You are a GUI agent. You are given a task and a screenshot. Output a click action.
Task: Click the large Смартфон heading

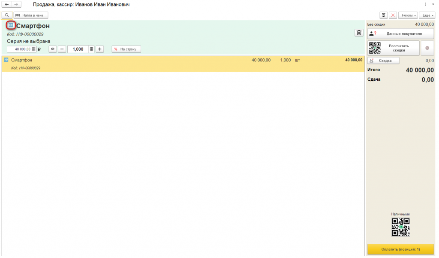coord(33,26)
